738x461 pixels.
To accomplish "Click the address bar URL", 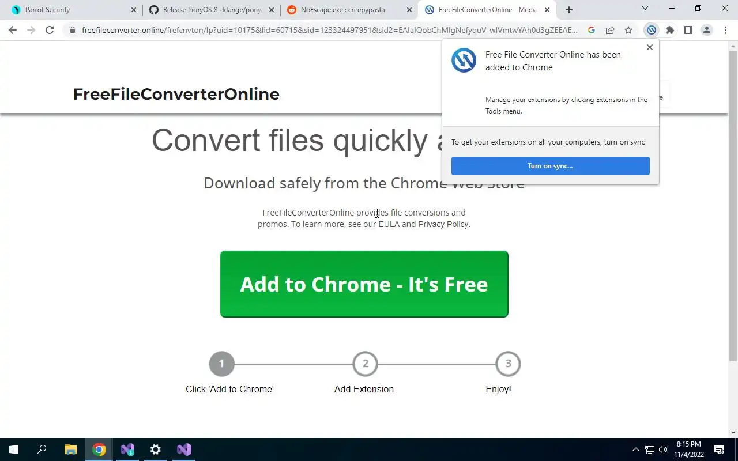I will coord(329,30).
